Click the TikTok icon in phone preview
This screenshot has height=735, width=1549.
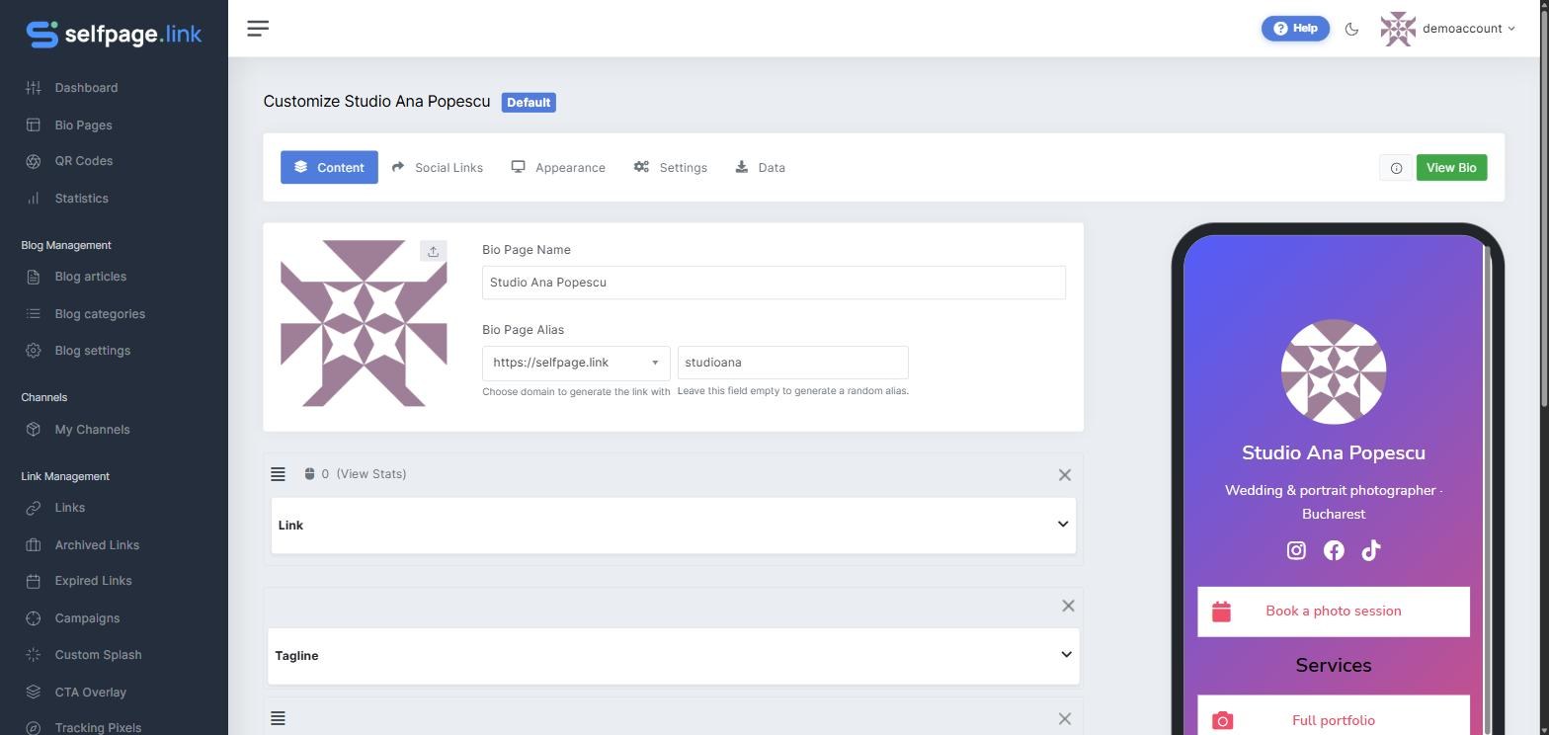(1371, 550)
